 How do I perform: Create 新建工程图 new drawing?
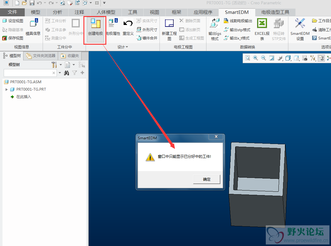[x=169, y=30]
